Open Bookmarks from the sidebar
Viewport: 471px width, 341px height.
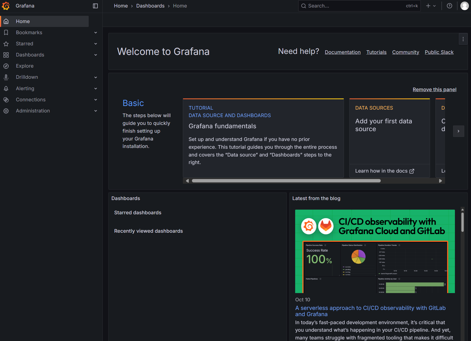coord(29,32)
